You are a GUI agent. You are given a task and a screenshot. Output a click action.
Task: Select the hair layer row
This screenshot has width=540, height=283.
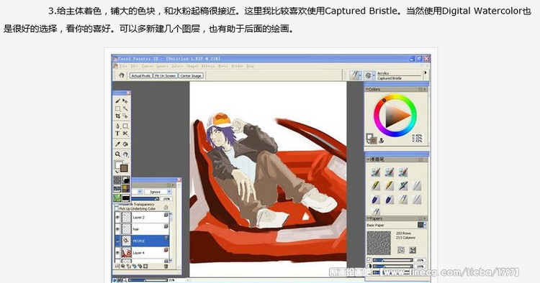142,229
